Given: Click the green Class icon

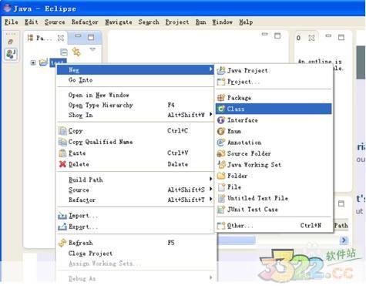Looking at the screenshot, I should (221, 109).
